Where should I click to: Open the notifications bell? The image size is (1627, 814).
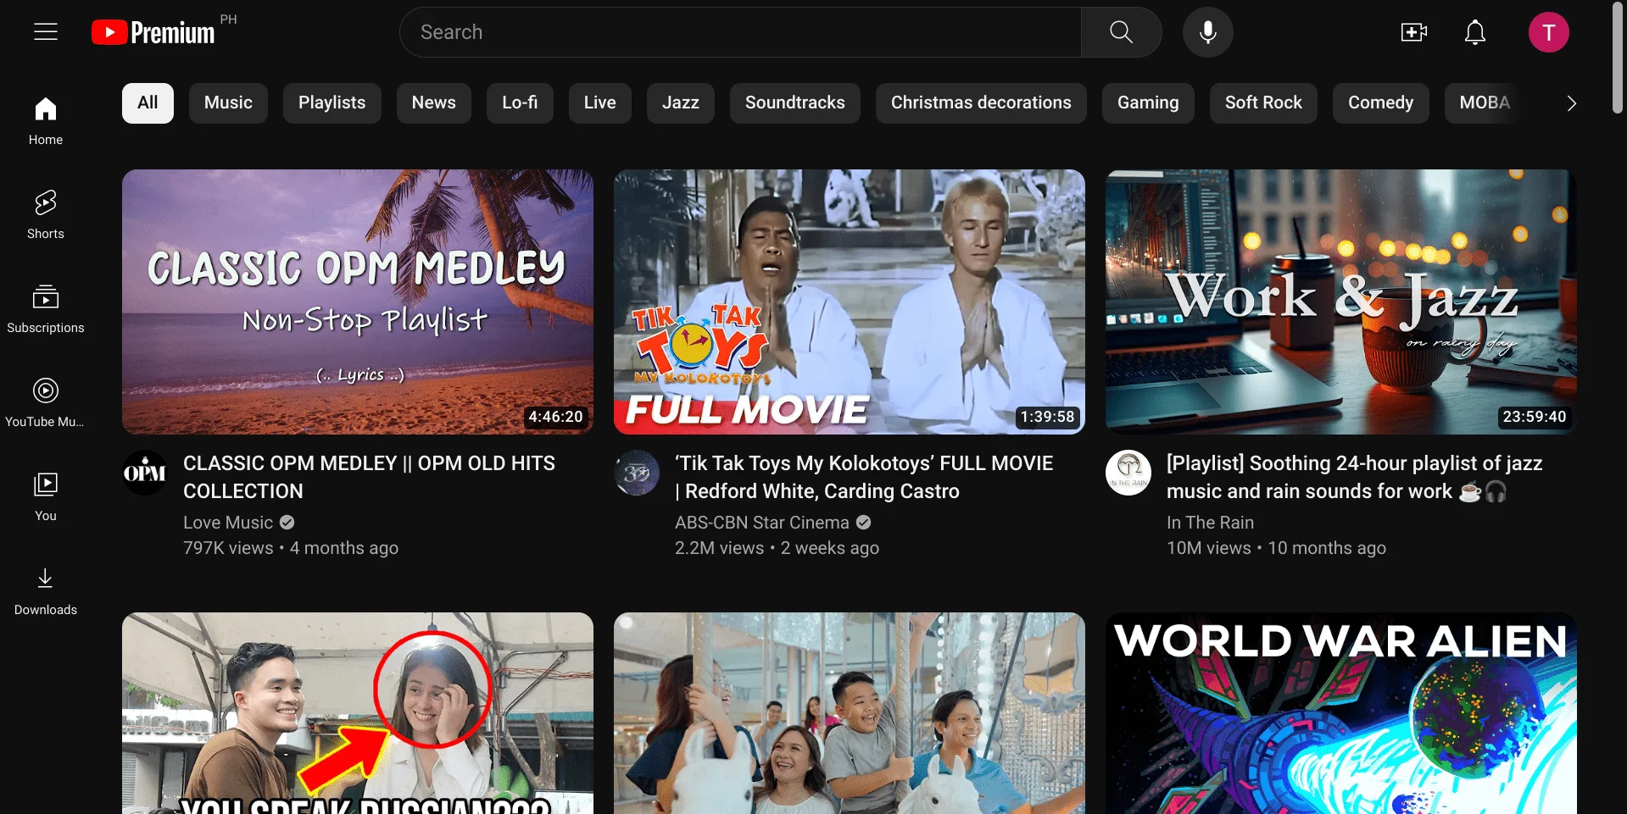tap(1475, 32)
